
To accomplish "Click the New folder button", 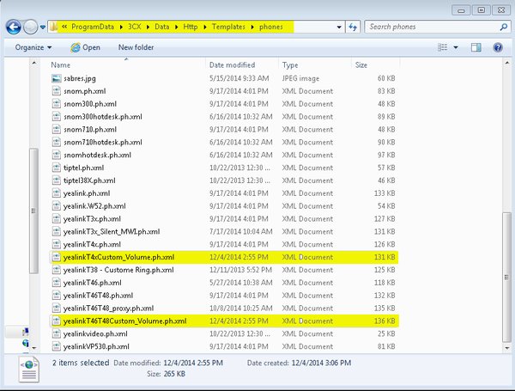I will (136, 47).
